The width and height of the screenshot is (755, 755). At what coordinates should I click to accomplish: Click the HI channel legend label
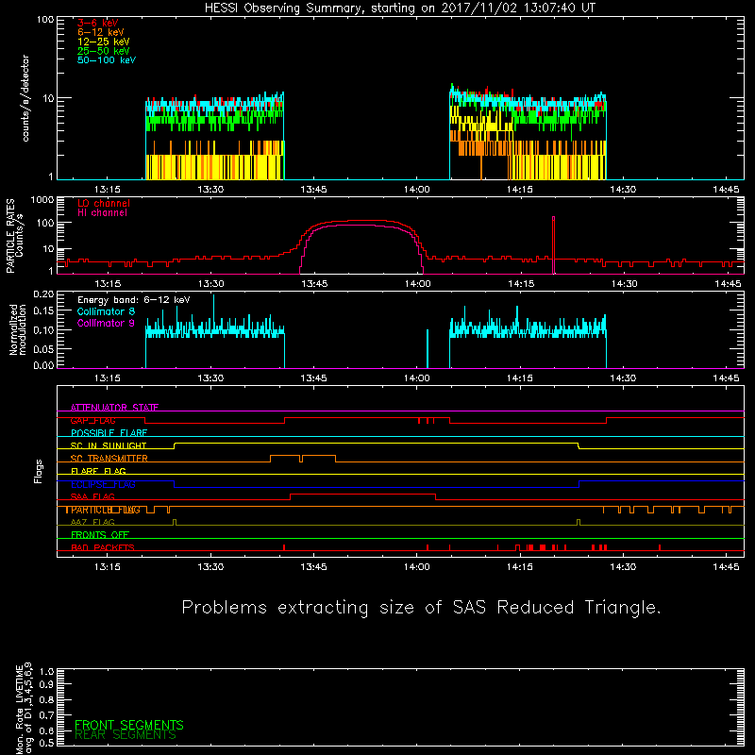(102, 213)
